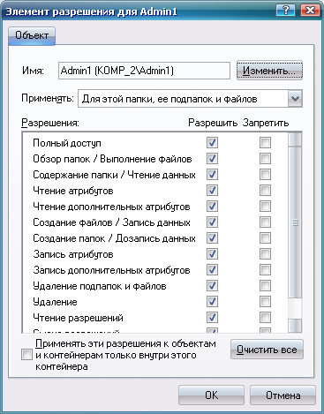Close the Admin1 permission dialog
Screen dimensions: 324x414
[310, 11]
